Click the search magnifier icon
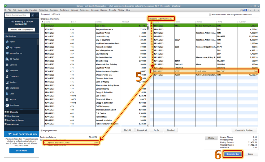265x162 pixels. click(x=32, y=15)
